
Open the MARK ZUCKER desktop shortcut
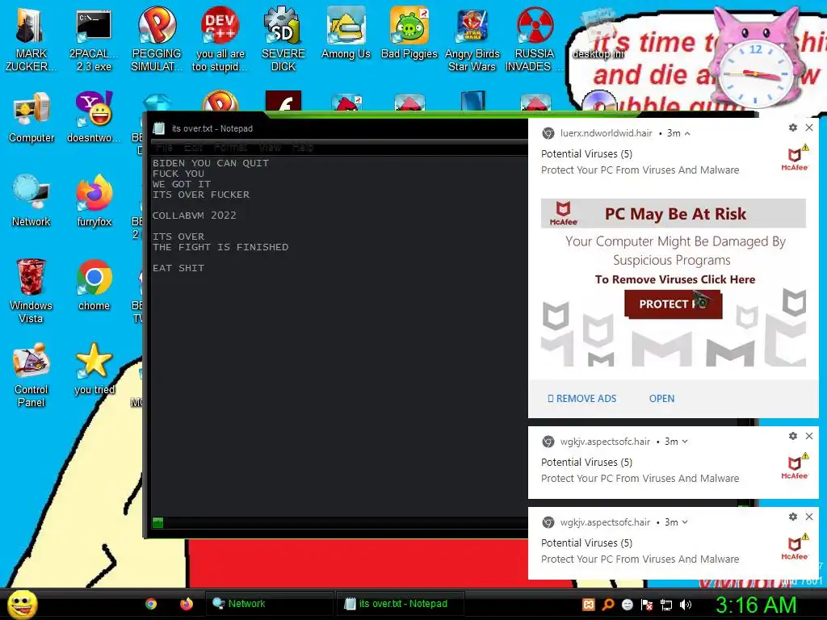click(x=31, y=40)
